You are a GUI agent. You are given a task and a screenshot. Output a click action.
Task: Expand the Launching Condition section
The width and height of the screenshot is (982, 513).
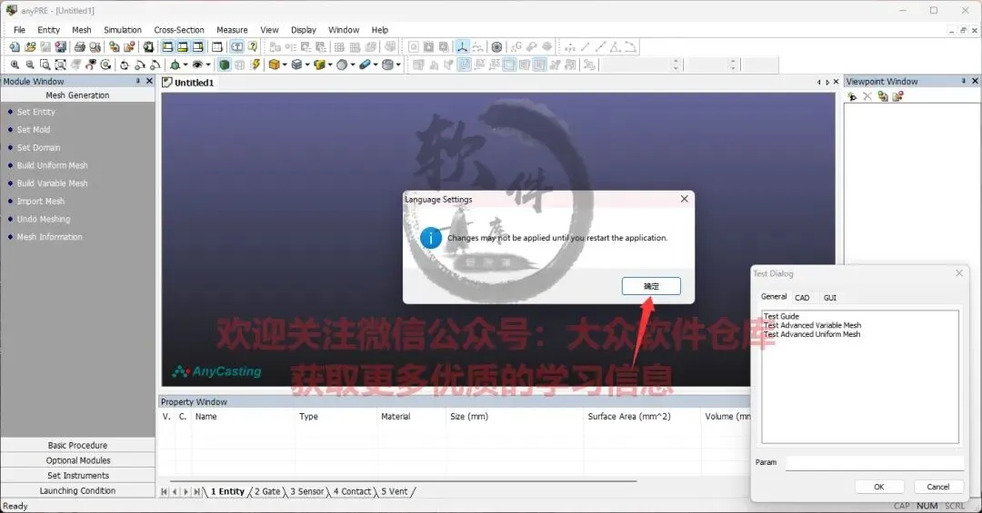coord(77,490)
